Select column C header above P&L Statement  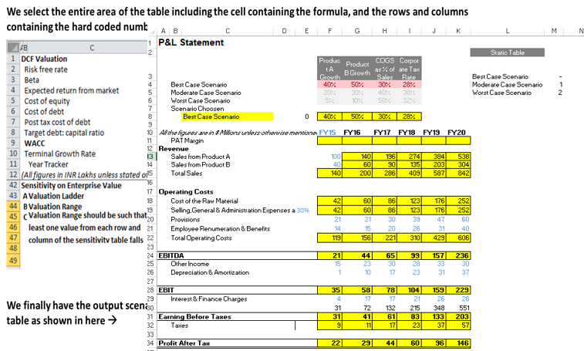click(x=228, y=31)
